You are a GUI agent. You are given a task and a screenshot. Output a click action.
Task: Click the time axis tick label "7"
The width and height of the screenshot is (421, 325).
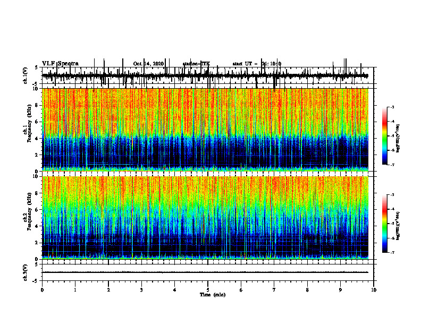pos(274,290)
